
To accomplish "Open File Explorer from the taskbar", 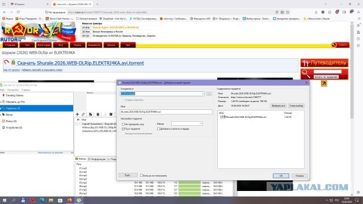I will tap(51, 200).
